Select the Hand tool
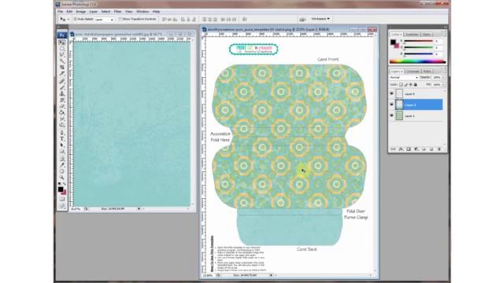The width and height of the screenshot is (504, 283). pyautogui.click(x=62, y=171)
